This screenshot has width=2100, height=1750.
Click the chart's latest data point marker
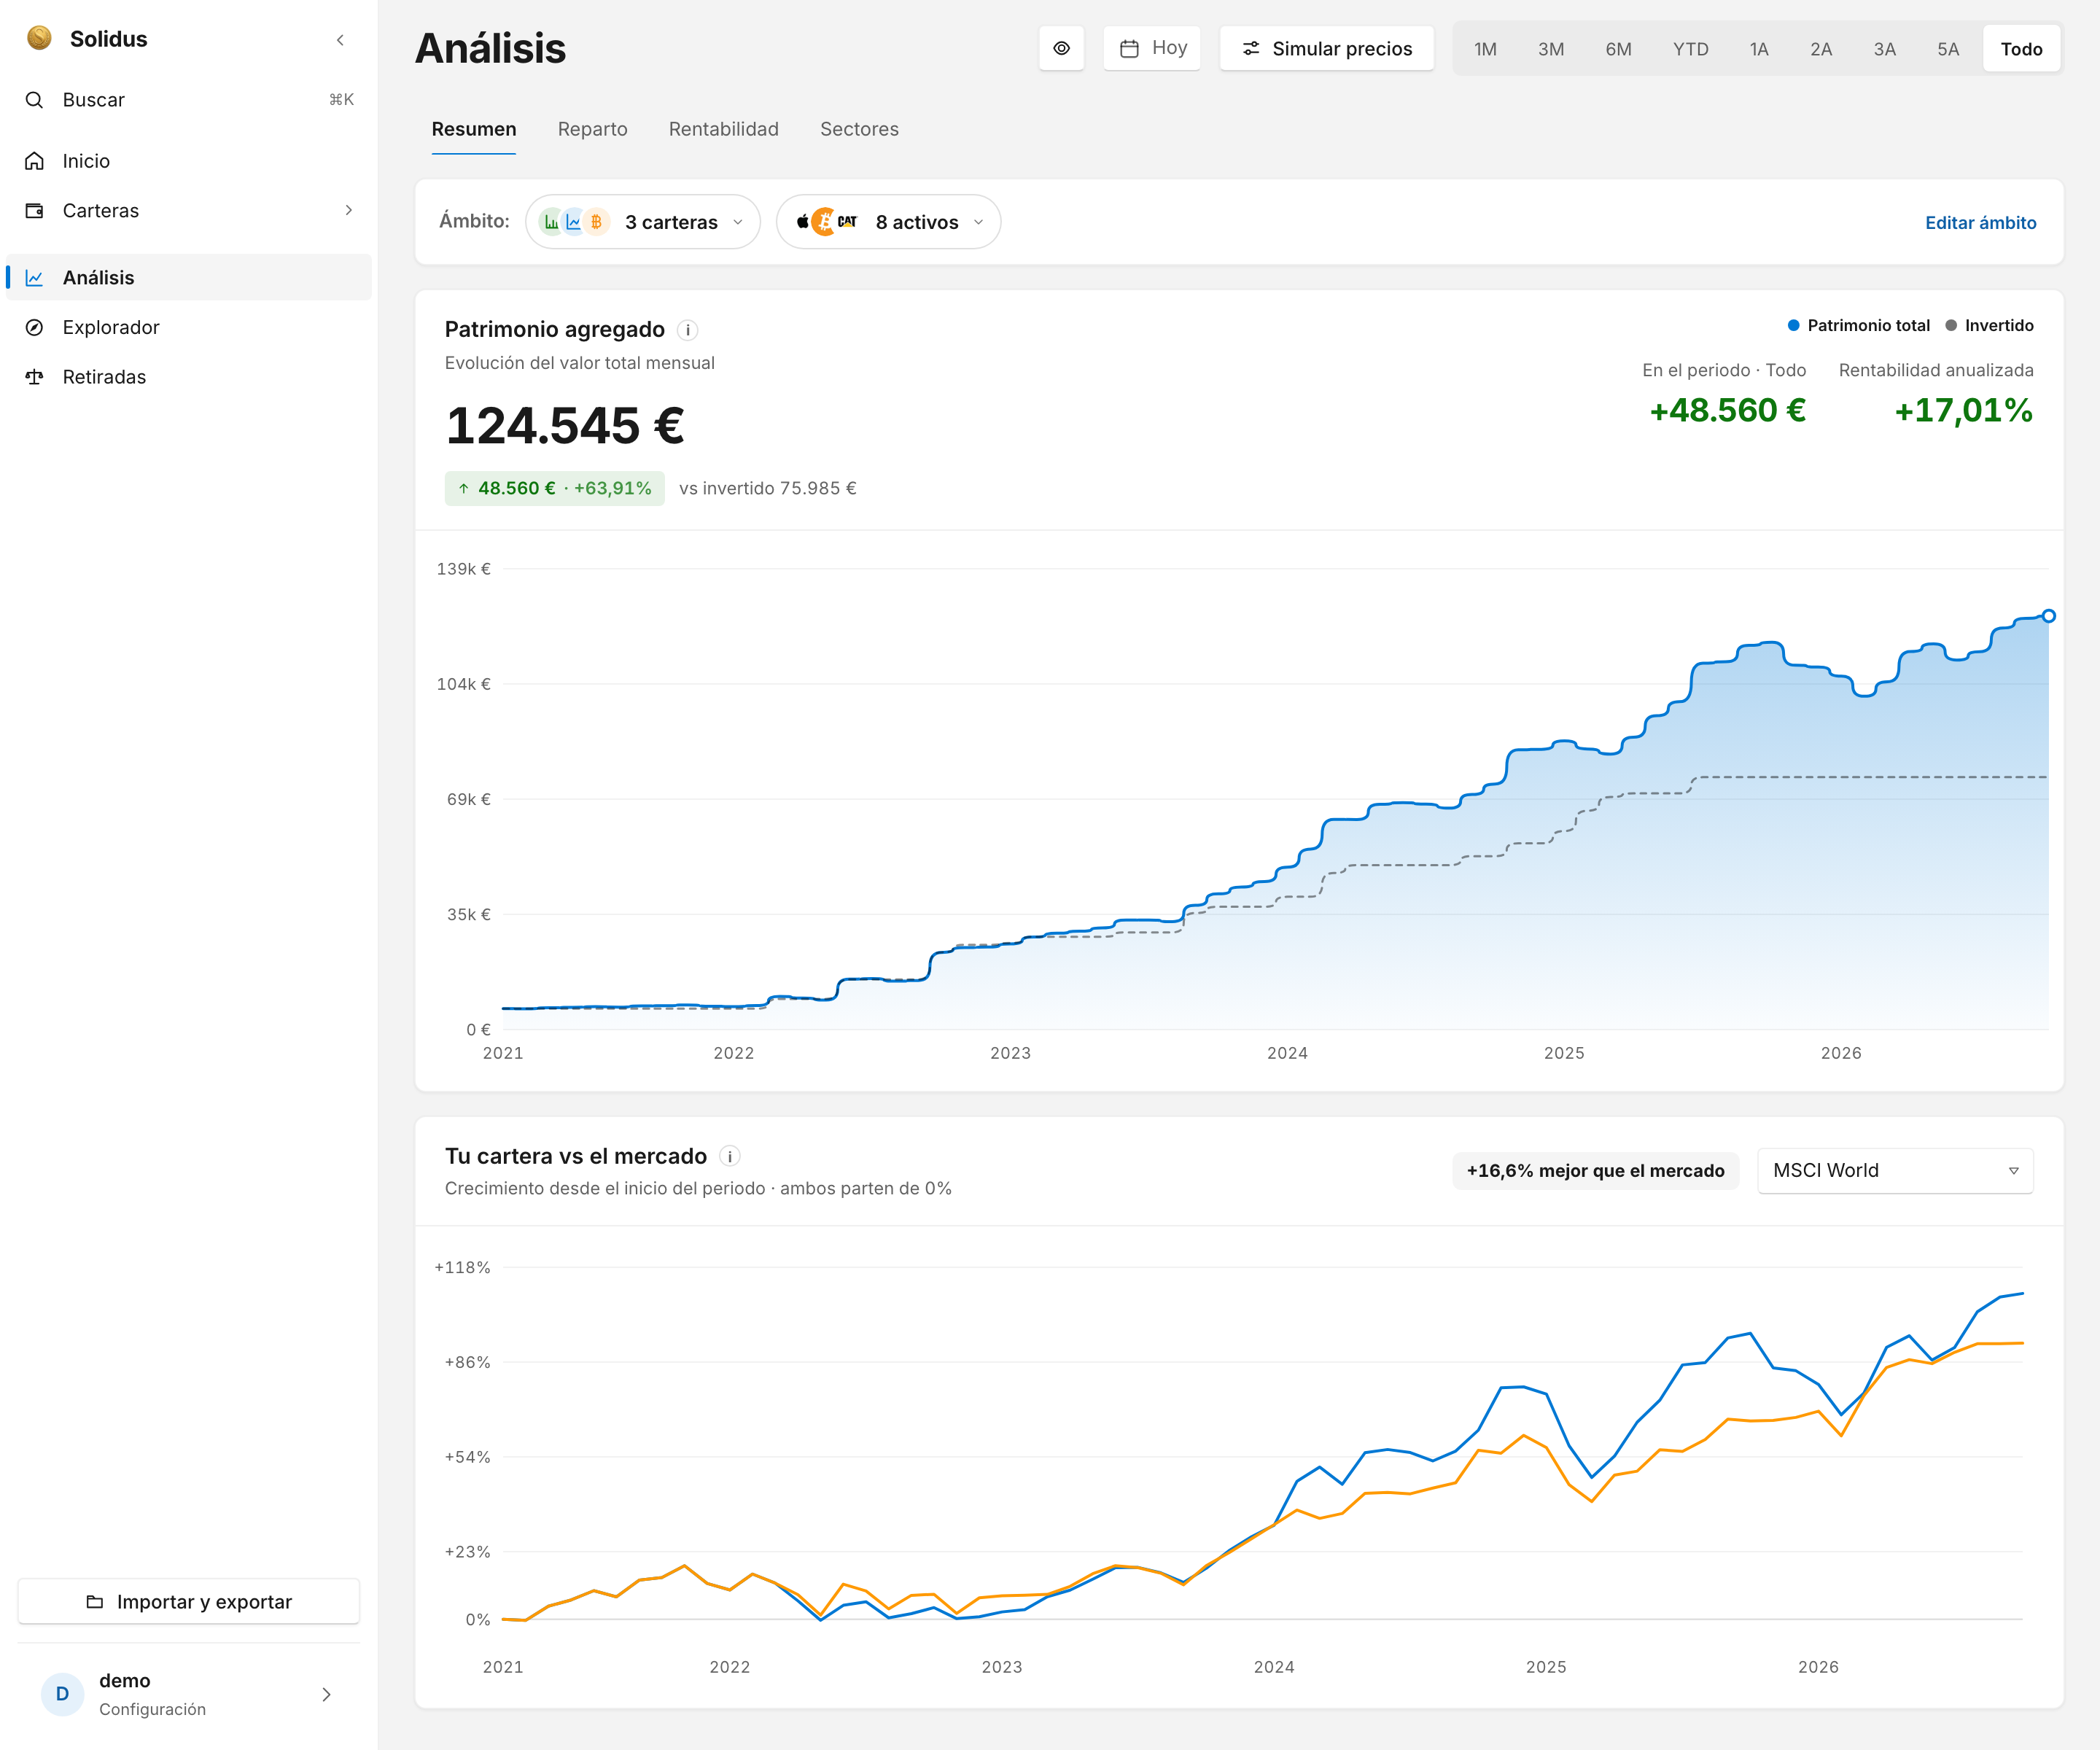[x=2048, y=616]
